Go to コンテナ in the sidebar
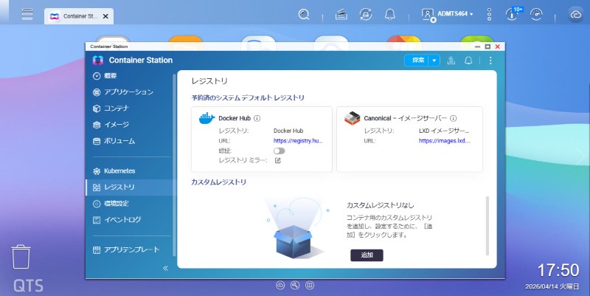 point(117,109)
